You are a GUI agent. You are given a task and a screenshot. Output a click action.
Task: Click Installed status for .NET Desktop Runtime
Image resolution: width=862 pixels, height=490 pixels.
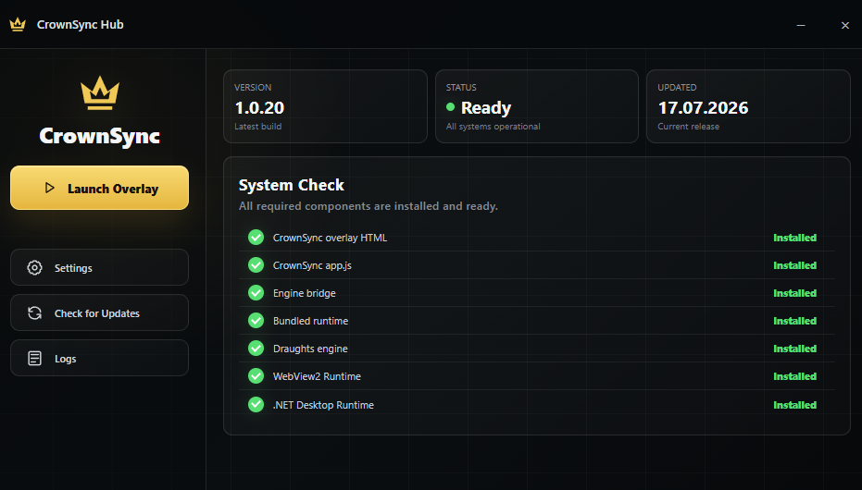point(794,405)
